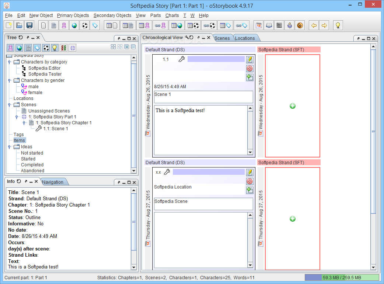Toggle parts filter in Tree panel
Image resolution: width=384 pixels, height=284 pixels.
click(x=73, y=48)
